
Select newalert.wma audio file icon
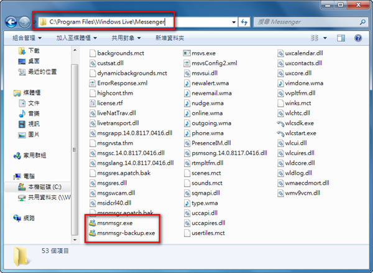(187, 83)
